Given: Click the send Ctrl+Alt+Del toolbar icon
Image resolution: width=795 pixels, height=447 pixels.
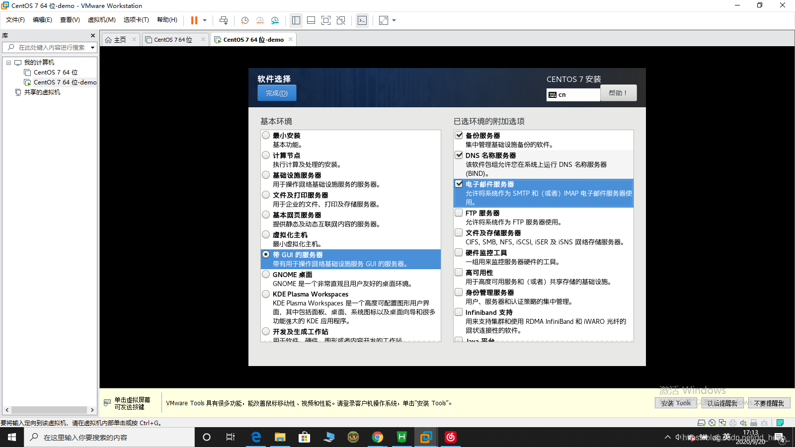Looking at the screenshot, I should [x=224, y=20].
